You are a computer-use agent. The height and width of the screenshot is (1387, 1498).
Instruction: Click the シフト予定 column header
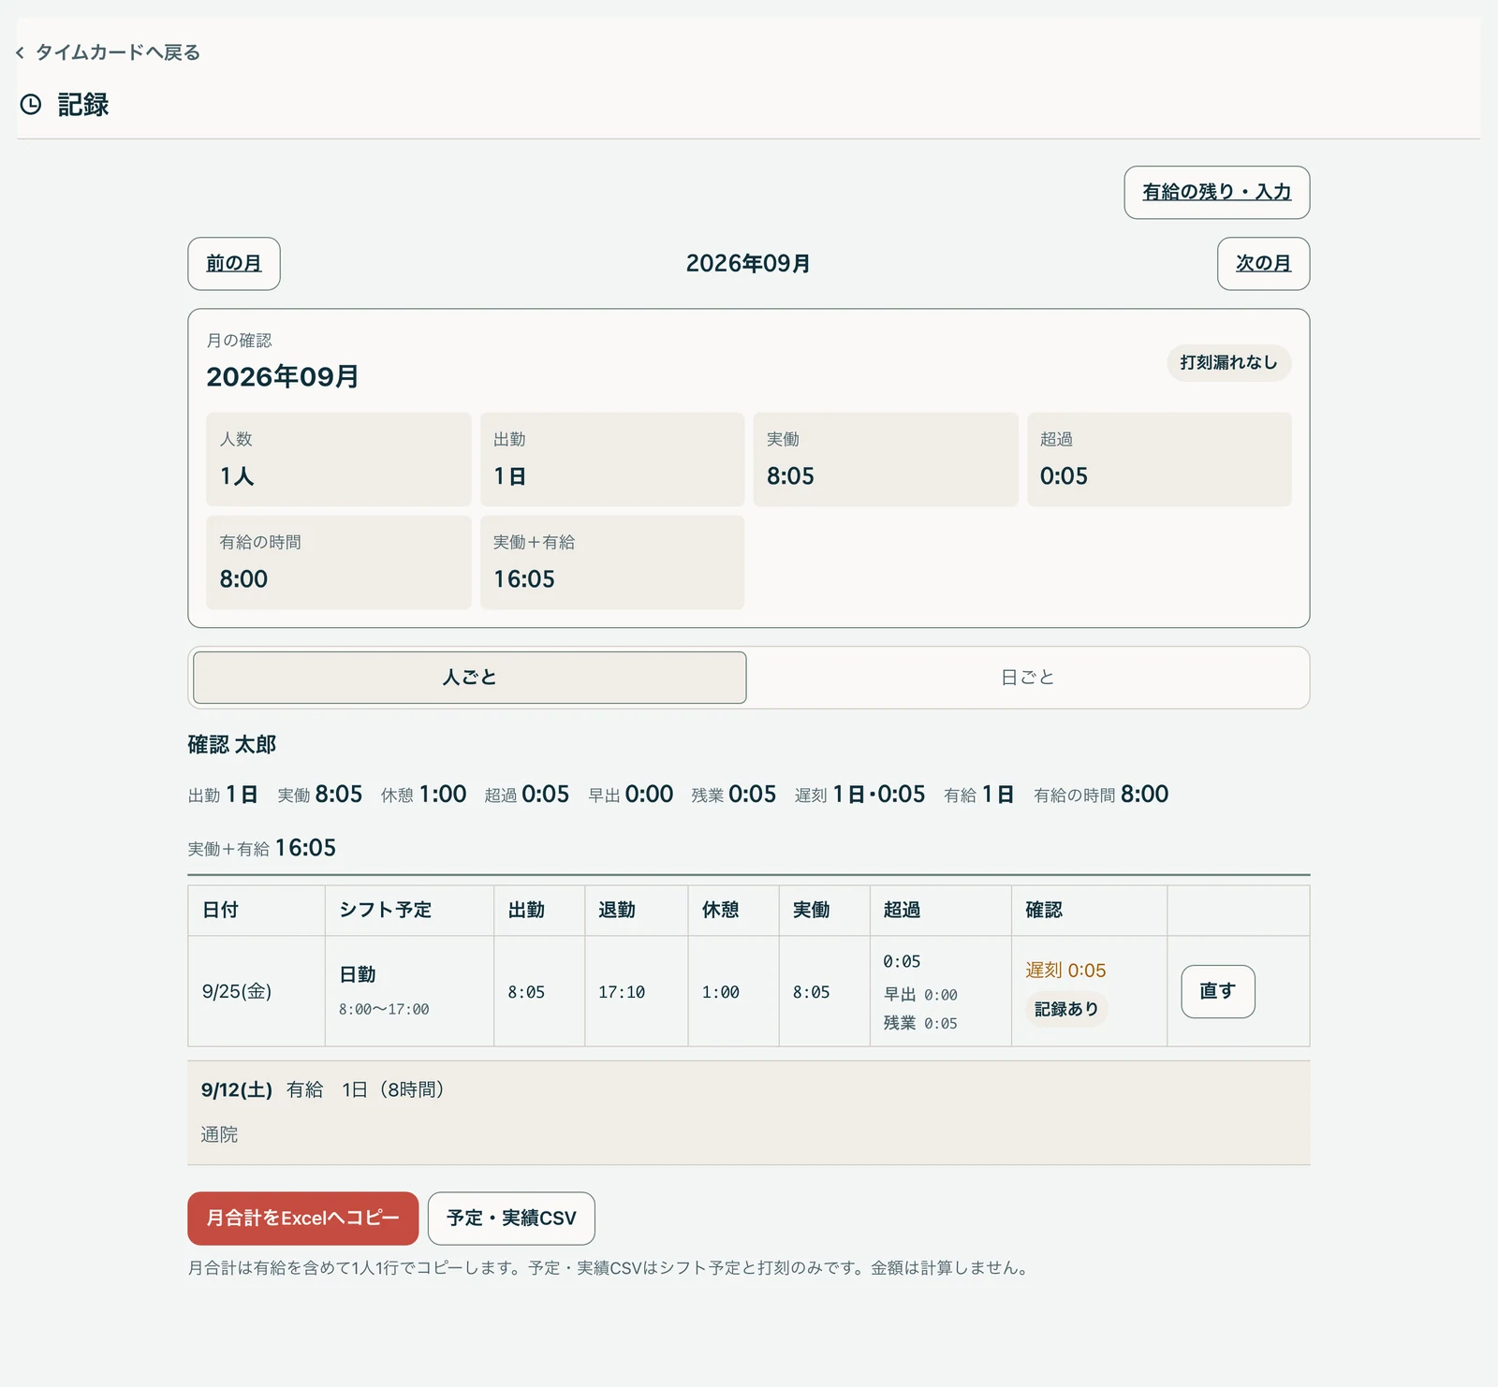click(409, 911)
